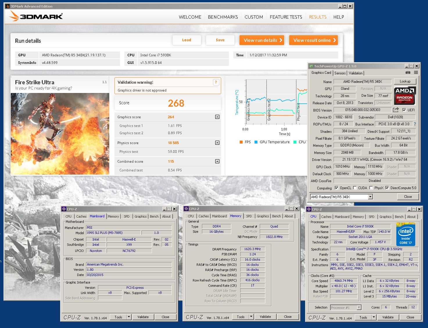
Task: Click the Fire Strike Ultra artwork thumbnail
Action: tap(60, 134)
